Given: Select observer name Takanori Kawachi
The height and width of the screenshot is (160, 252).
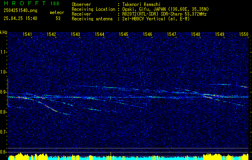Looking at the screenshot, I should click(141, 4).
